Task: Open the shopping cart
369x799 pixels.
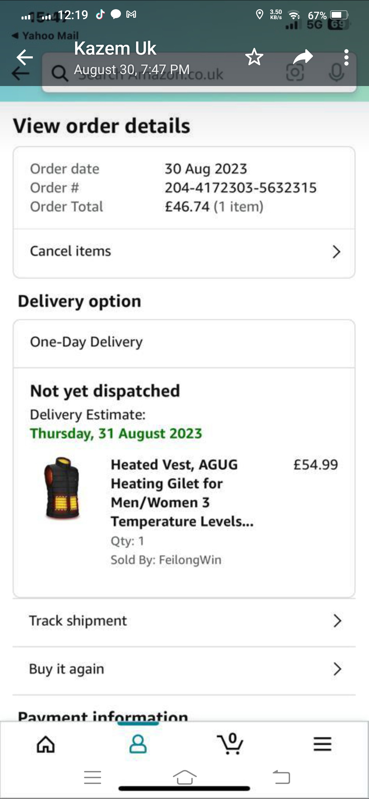Action: (230, 744)
